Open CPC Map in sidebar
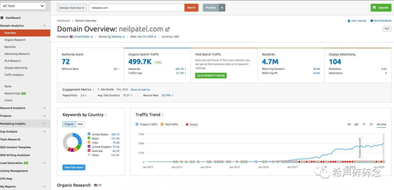This screenshot has width=394, height=190. (6, 179)
